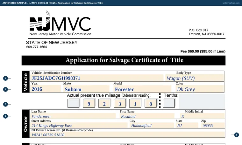The image size is (242, 145).
Task: Select the Middle Initial field showing K
Action: pyautogui.click(x=202, y=116)
